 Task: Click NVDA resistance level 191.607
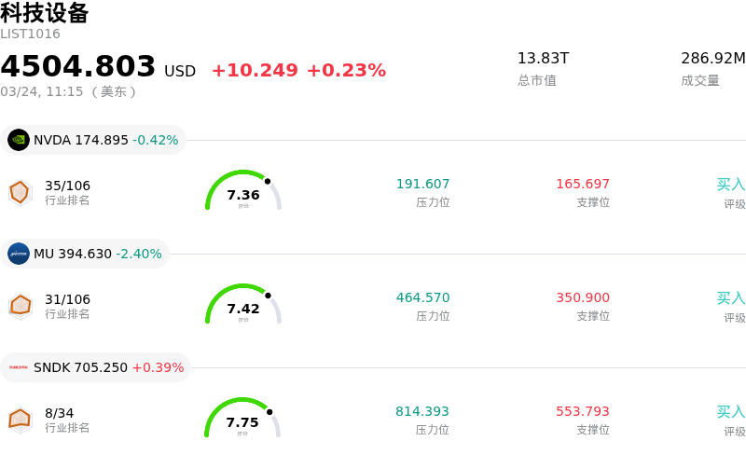(422, 185)
